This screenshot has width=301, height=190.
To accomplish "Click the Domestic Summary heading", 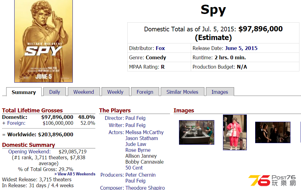I will (28, 145).
